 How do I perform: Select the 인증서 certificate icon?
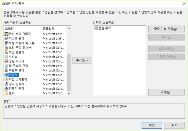pos(6,75)
